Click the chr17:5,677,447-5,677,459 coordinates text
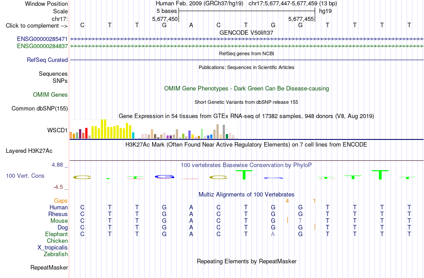 283,4
